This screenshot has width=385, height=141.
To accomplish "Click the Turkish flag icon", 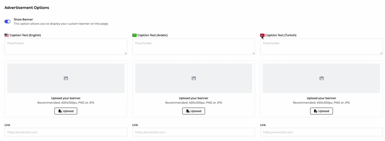I will (x=262, y=35).
